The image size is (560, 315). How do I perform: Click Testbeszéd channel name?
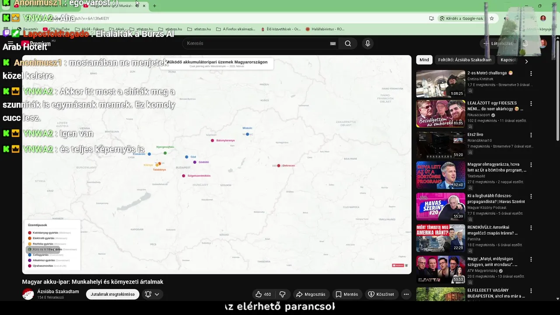476,176
